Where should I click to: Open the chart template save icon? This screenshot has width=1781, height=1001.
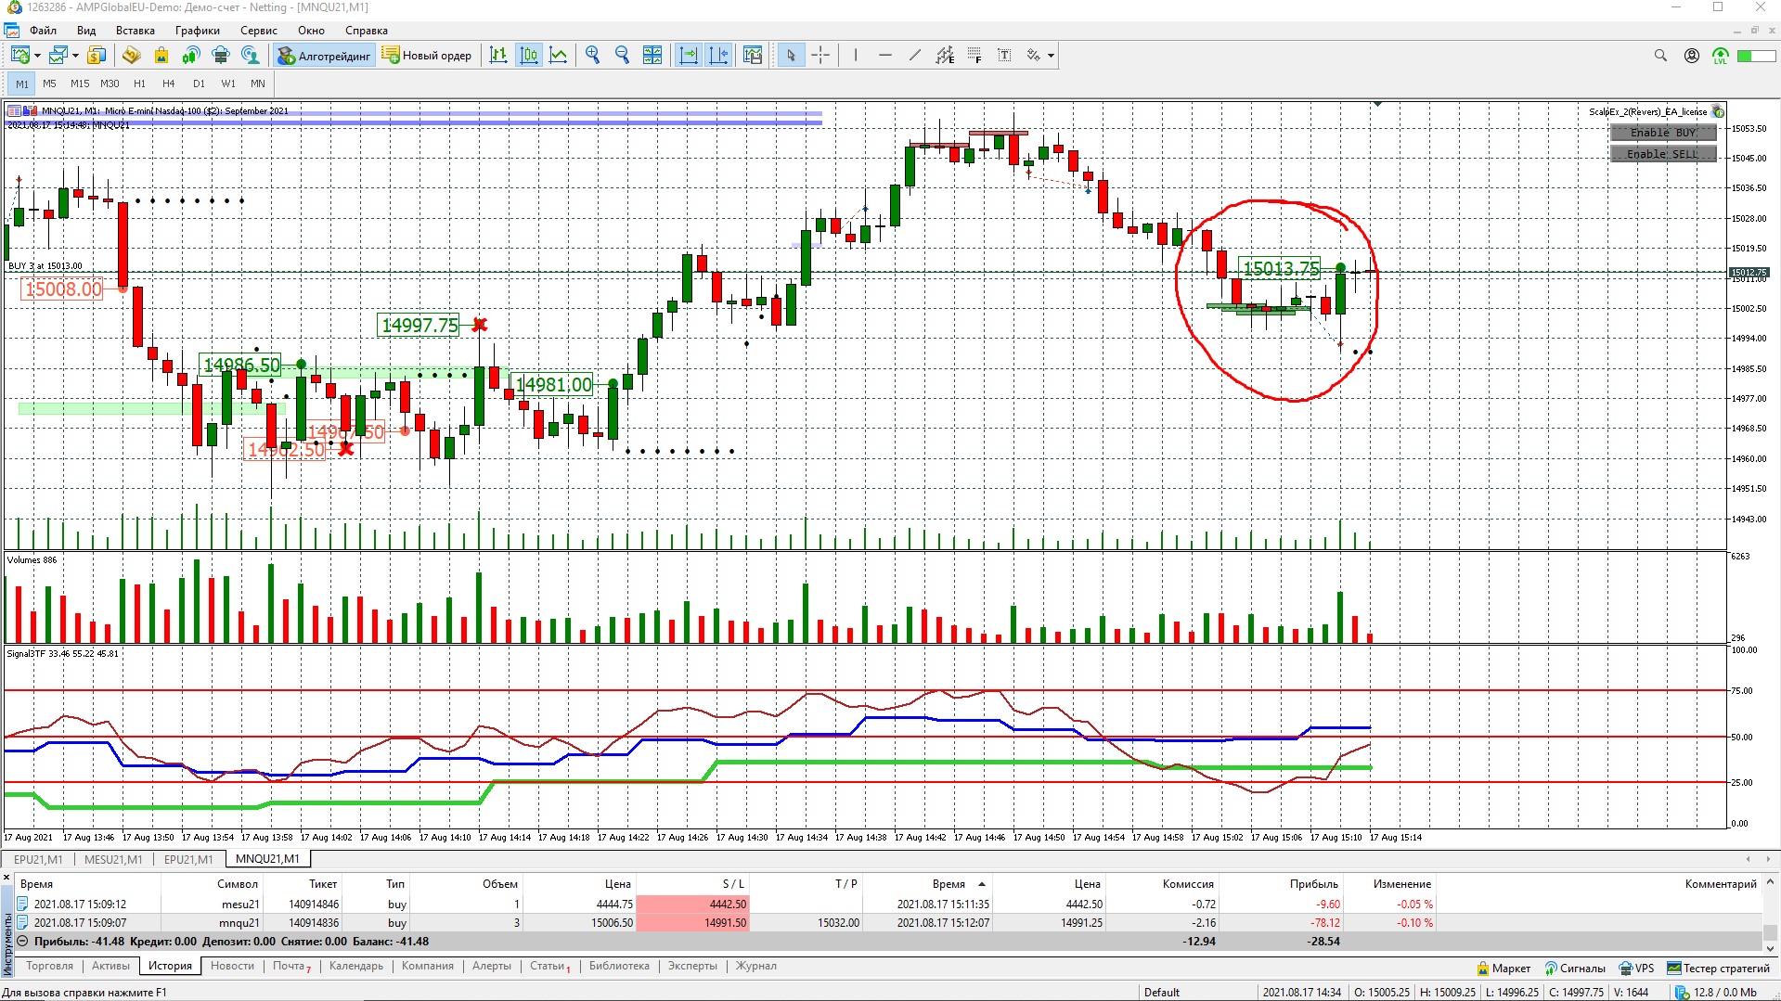(753, 56)
